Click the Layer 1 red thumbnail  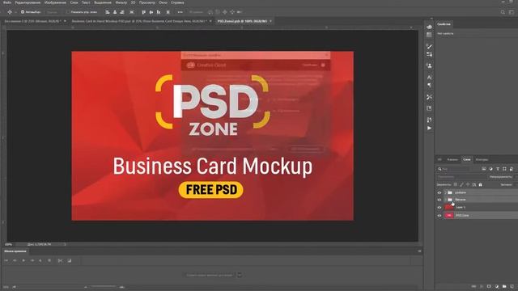point(449,208)
